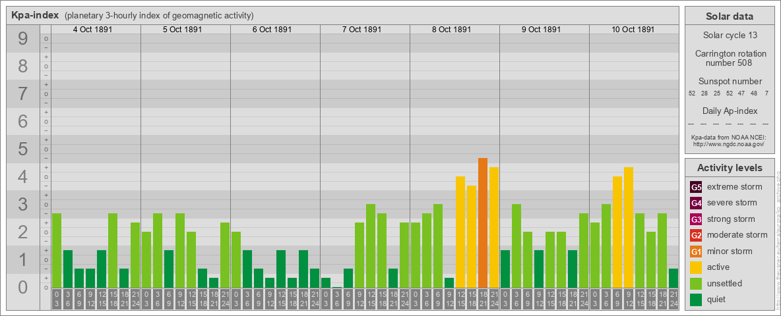Image resolution: width=781 pixels, height=316 pixels.
Task: Click the Kp scale number 0
Action: 22,287
